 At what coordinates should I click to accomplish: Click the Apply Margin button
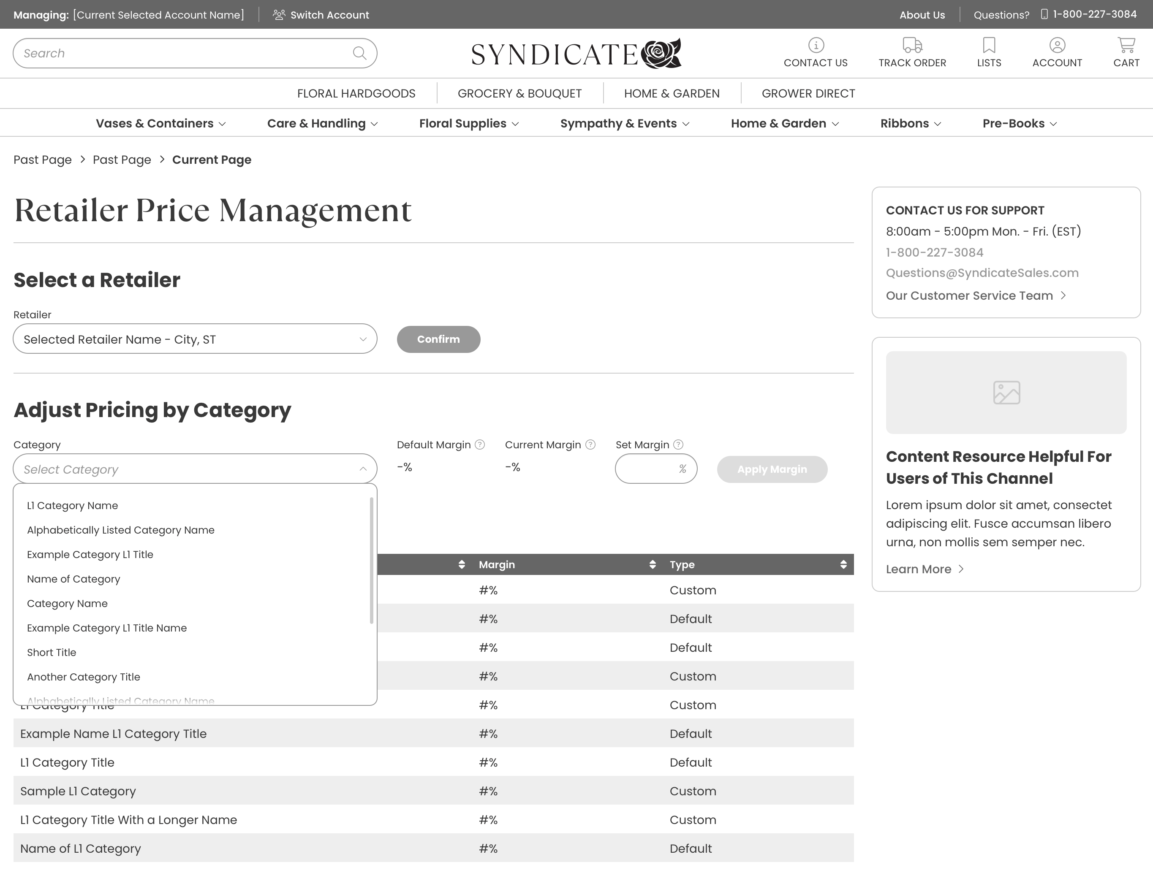tap(772, 469)
